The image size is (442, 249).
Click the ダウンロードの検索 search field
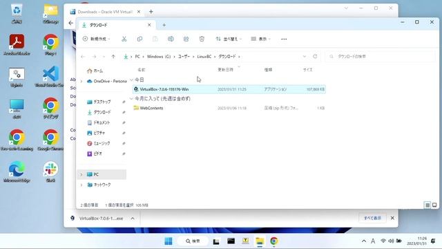click(x=380, y=57)
